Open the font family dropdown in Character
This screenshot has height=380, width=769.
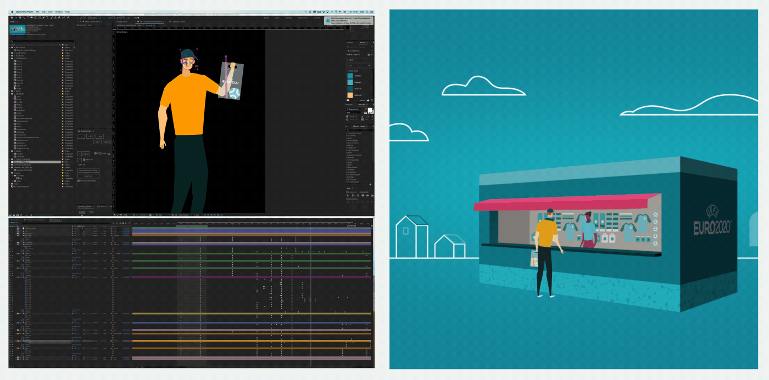click(355, 109)
